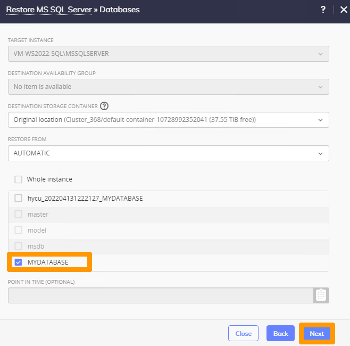
Task: Click the model database name
Action: click(37, 230)
